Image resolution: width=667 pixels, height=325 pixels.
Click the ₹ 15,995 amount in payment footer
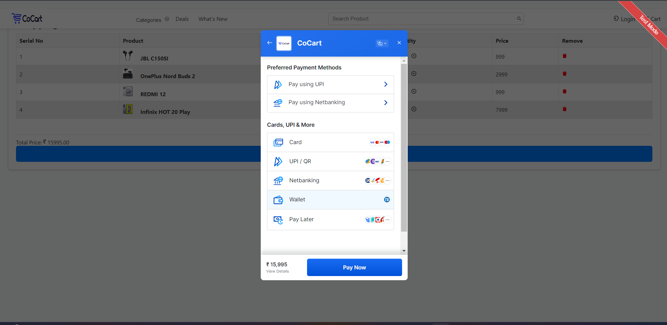coord(277,265)
